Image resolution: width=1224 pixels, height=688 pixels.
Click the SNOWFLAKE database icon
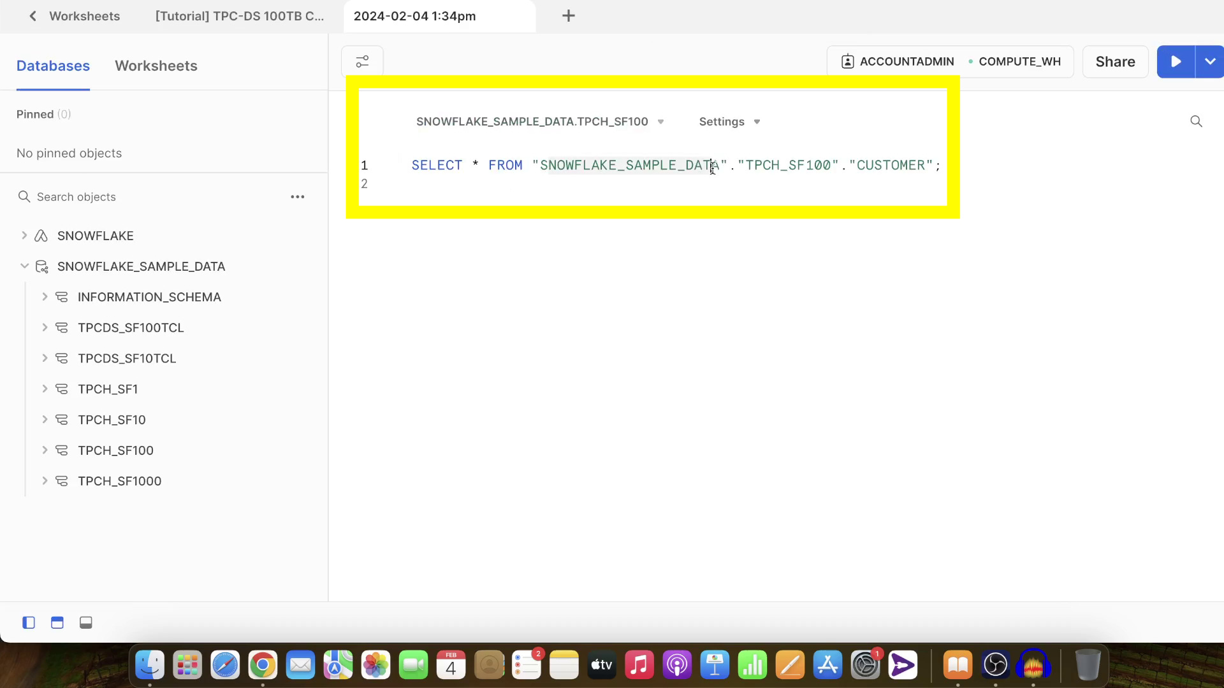(41, 236)
